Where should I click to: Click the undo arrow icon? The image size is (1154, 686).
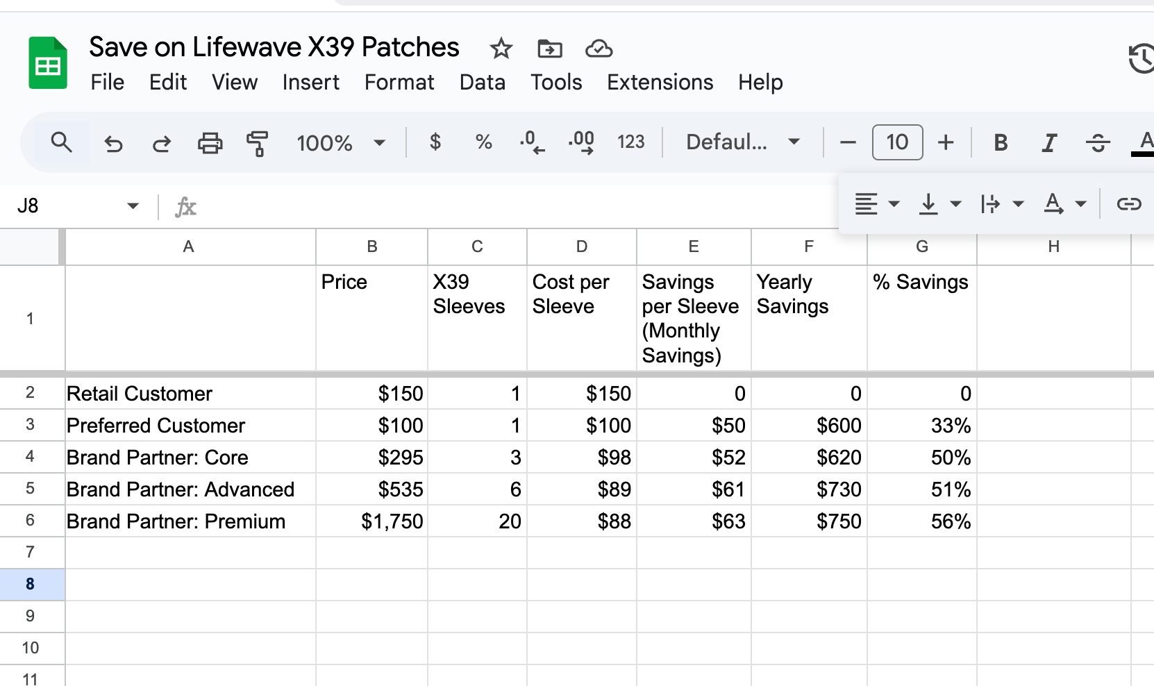tap(113, 143)
